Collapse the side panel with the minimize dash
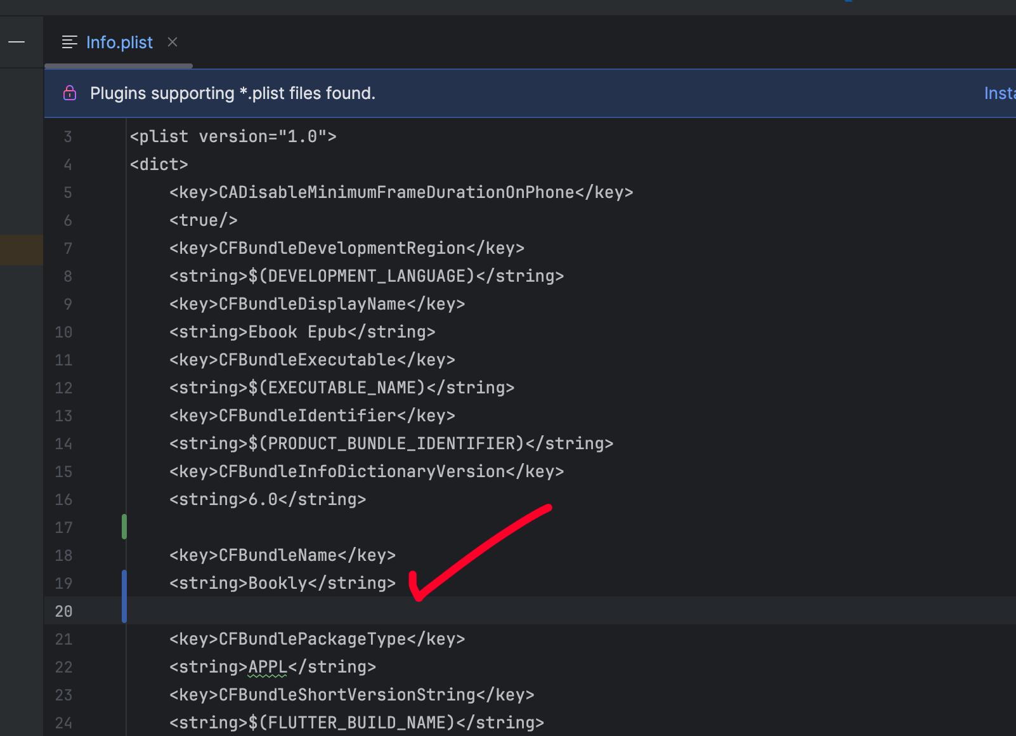The height and width of the screenshot is (736, 1016). click(16, 42)
